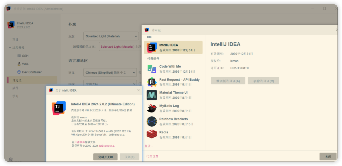Open the region dropdown 中国大陆

pyautogui.click(x=110, y=84)
